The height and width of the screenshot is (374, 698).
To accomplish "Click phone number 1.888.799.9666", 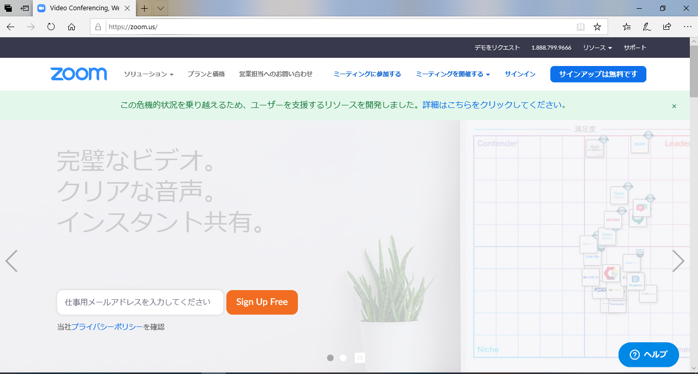I will (551, 48).
